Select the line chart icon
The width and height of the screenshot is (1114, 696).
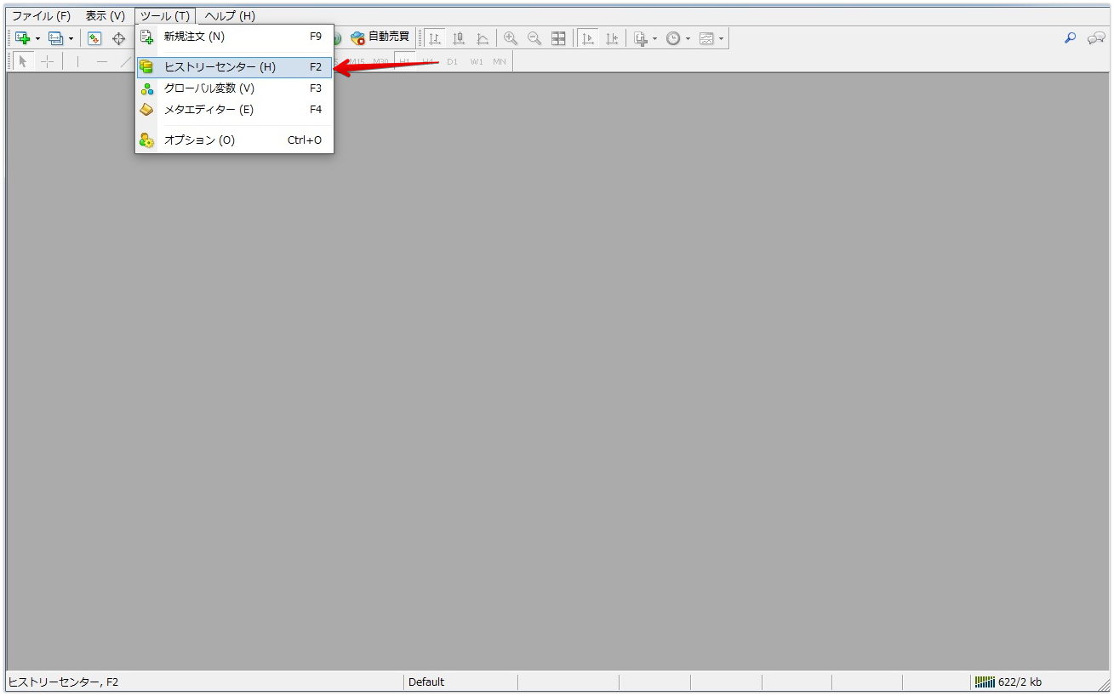tap(483, 38)
